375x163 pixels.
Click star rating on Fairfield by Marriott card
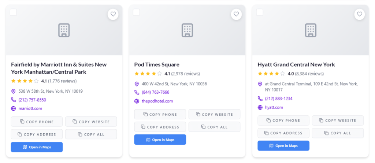[25, 81]
